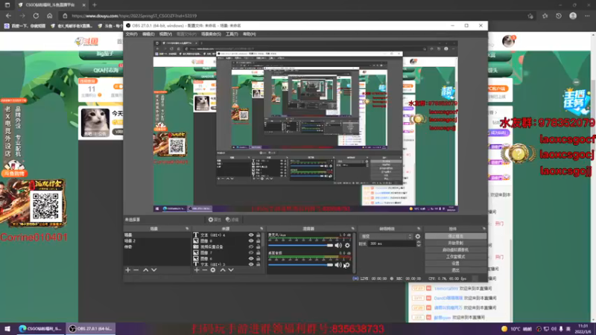Open the scene transition type dropdown

point(386,236)
